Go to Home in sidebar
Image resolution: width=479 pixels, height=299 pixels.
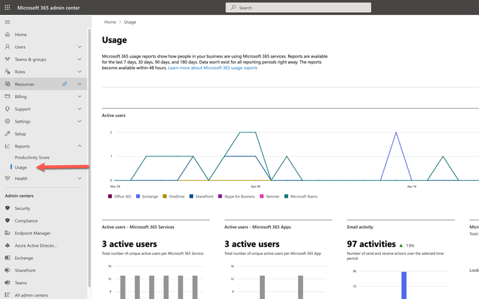pos(20,34)
